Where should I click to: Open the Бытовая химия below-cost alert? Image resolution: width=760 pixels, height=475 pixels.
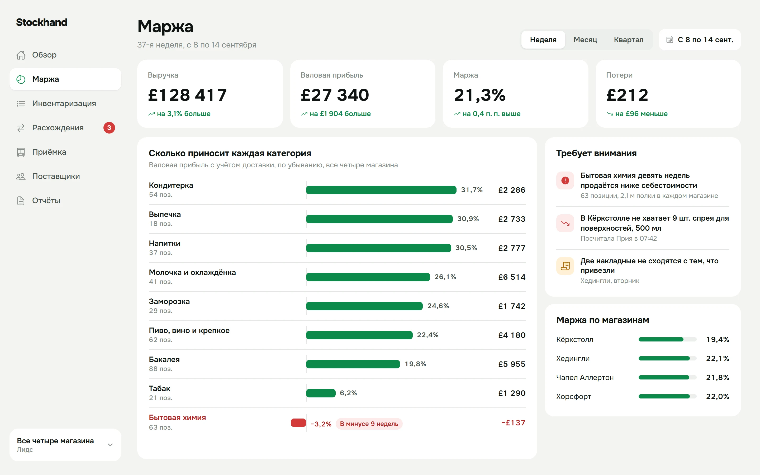[x=643, y=185]
